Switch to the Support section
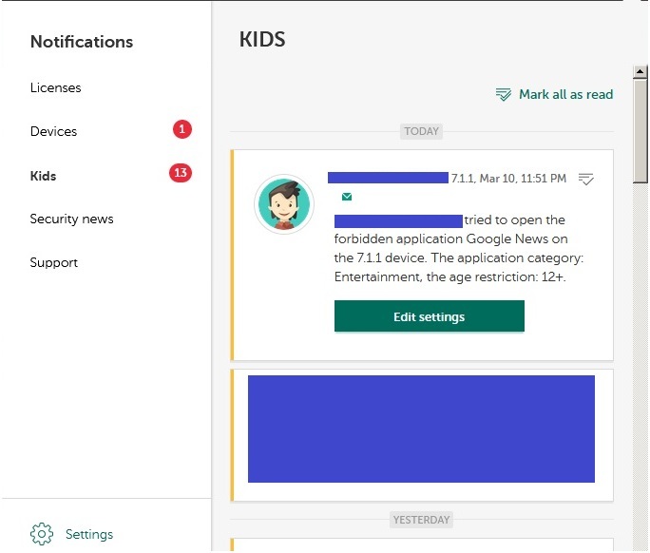650x553 pixels. (x=53, y=262)
